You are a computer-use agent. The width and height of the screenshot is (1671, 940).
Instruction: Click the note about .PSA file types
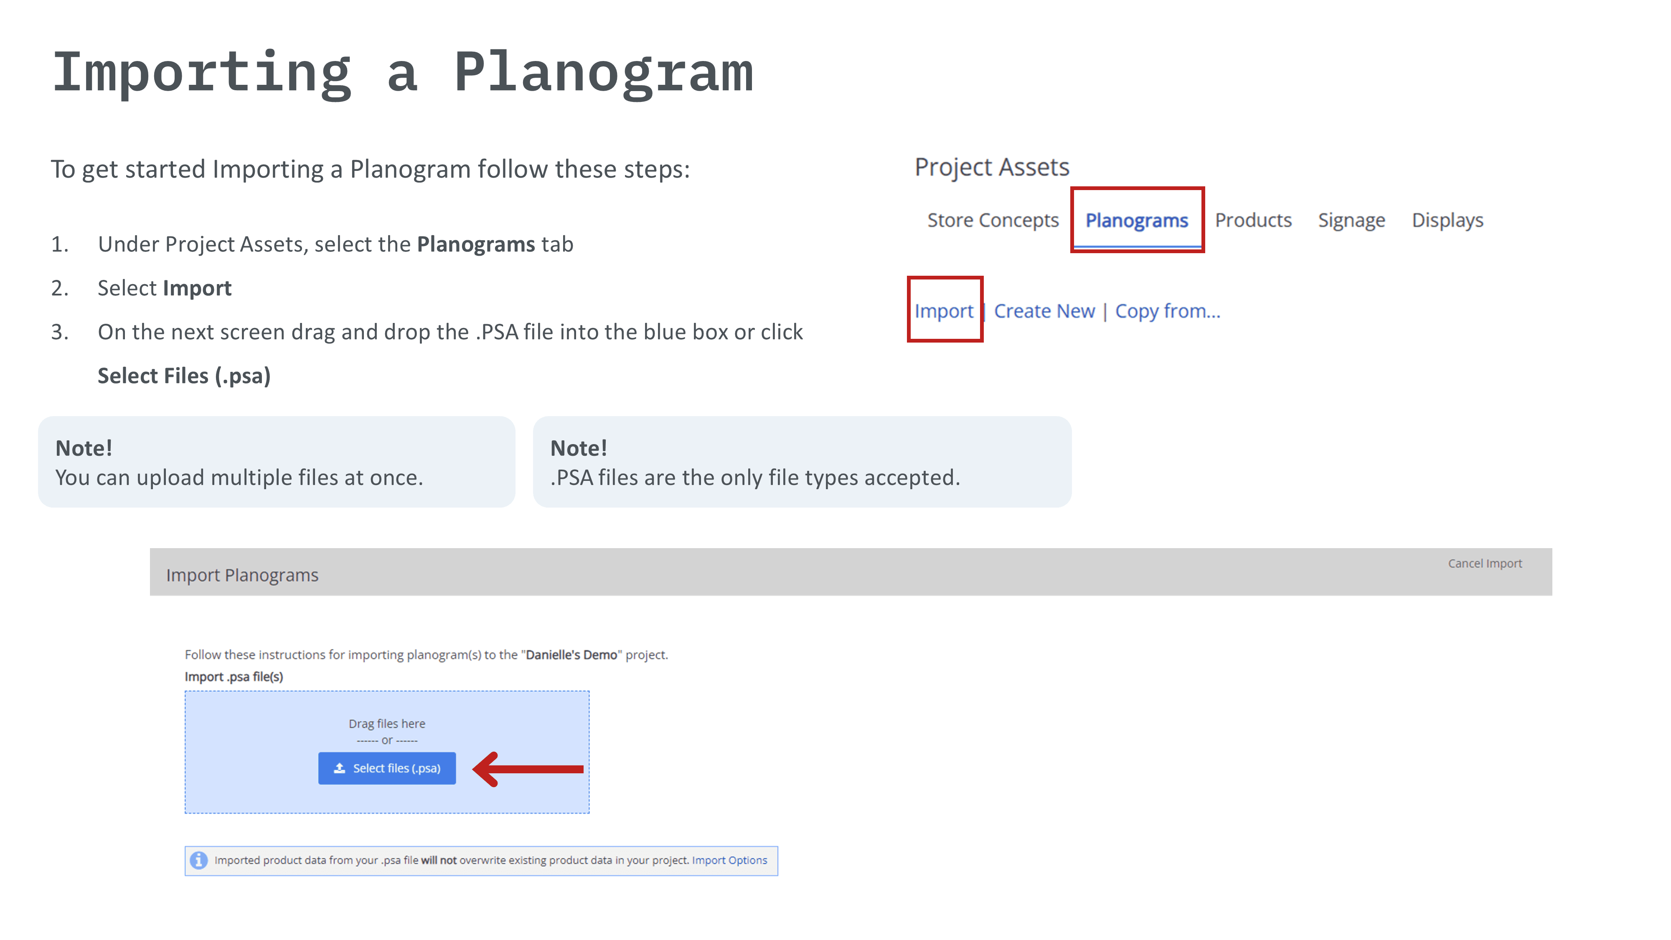tap(802, 462)
